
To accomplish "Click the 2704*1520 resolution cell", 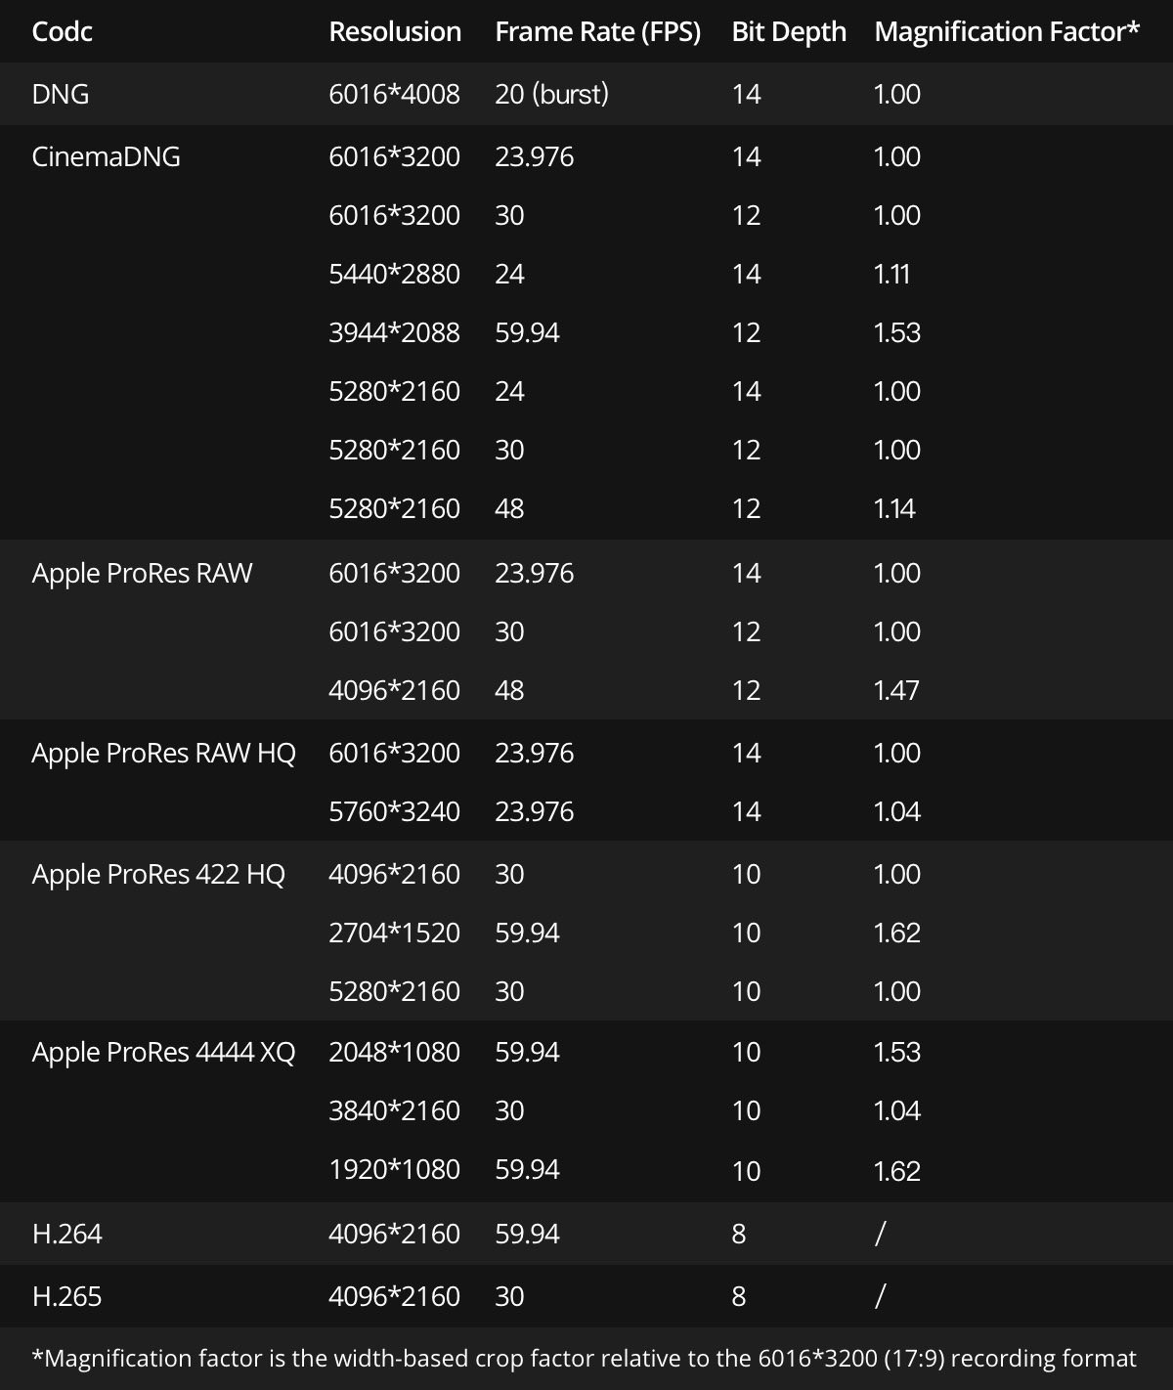I will [394, 933].
